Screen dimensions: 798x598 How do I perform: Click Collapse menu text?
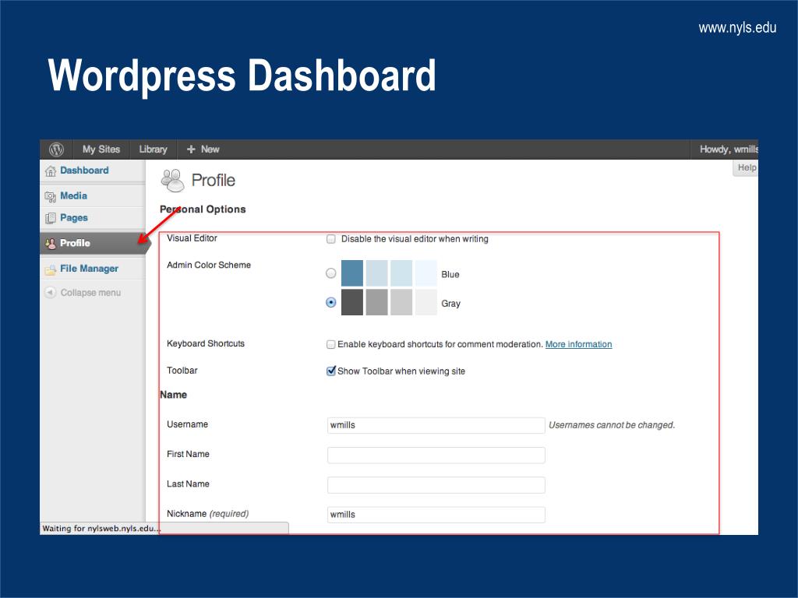[90, 293]
